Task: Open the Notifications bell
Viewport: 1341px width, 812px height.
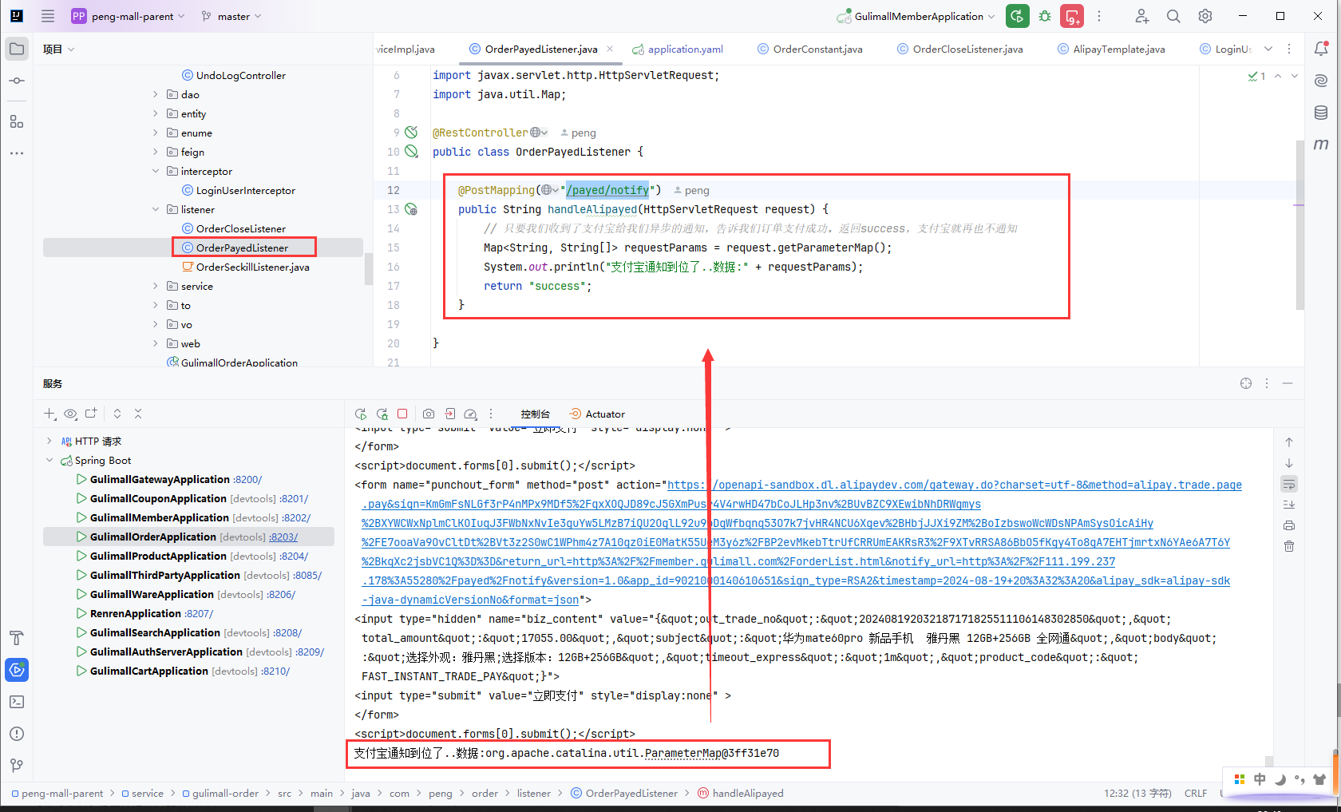Action: pos(1321,49)
